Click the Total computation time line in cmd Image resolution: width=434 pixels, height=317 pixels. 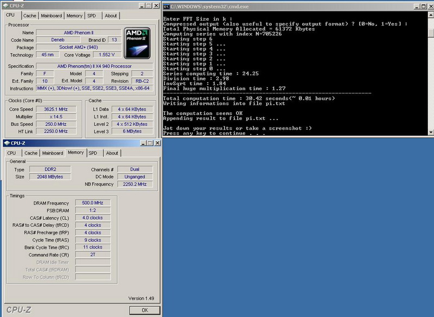[249, 98]
